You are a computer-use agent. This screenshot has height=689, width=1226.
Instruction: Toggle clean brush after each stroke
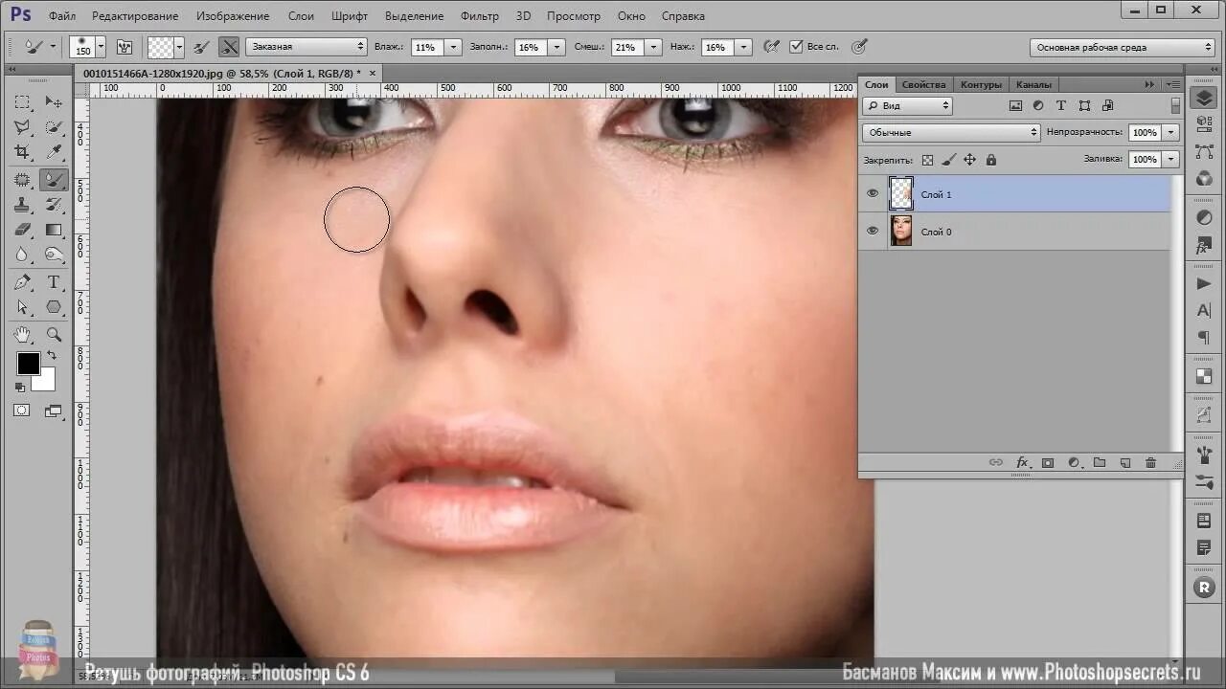point(229,47)
